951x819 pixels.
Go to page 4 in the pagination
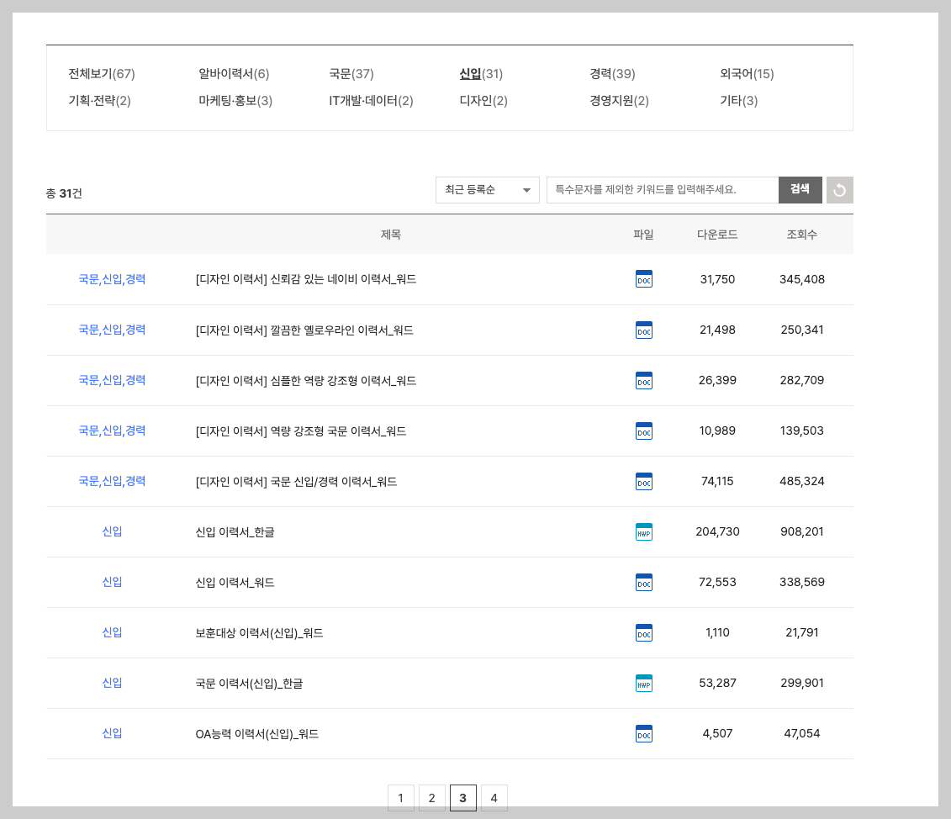494,798
